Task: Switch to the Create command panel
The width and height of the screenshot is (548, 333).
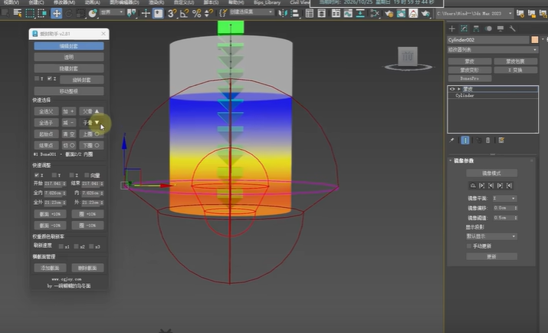Action: (x=452, y=28)
